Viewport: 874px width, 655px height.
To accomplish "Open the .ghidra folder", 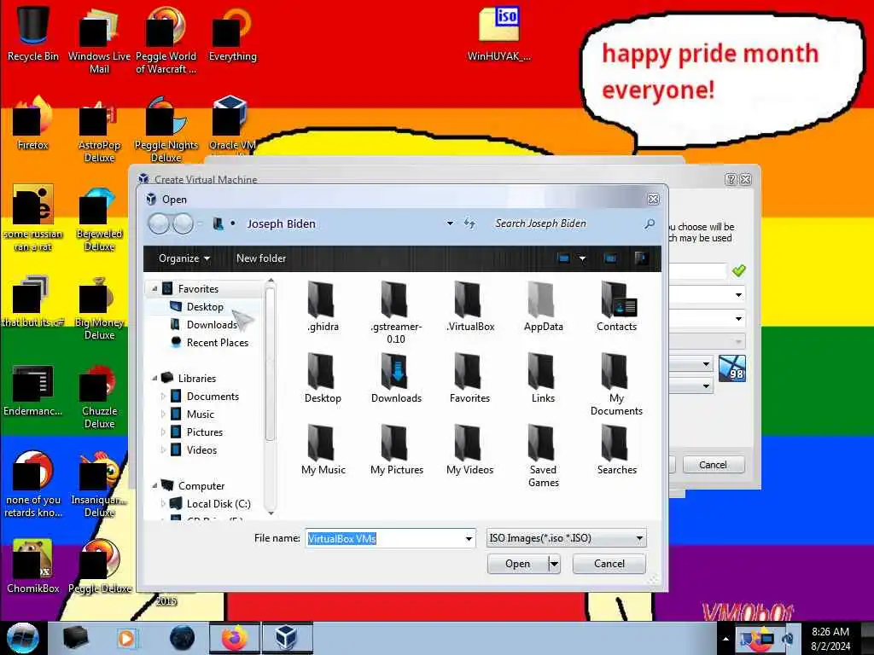I will (x=323, y=306).
